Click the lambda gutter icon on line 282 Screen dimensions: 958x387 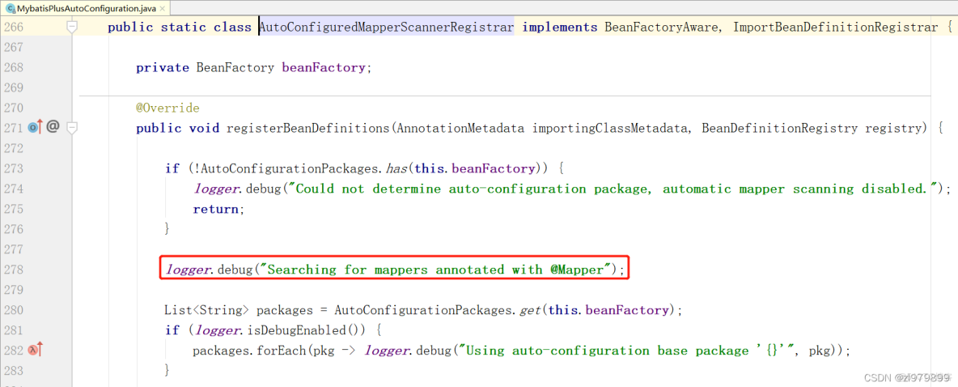click(35, 350)
